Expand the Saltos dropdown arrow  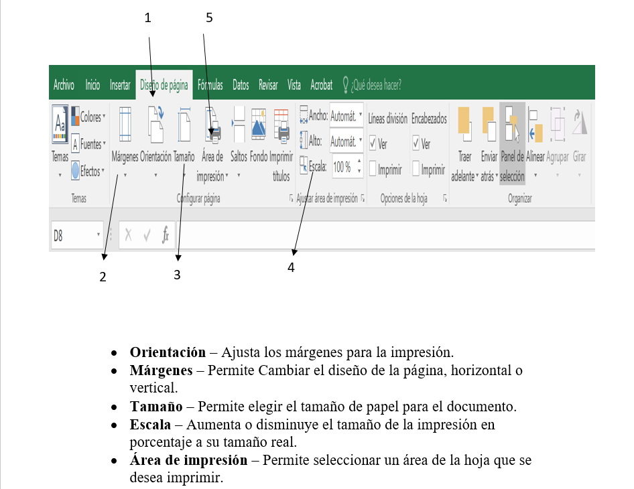tap(239, 176)
